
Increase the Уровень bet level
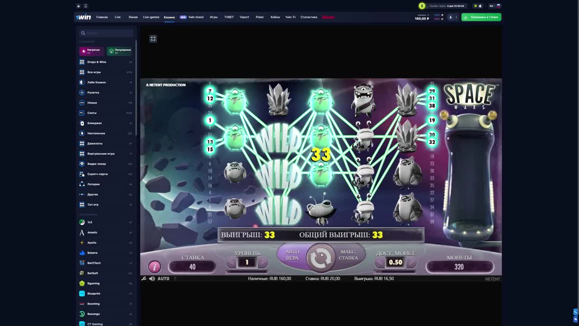pyautogui.click(x=263, y=263)
